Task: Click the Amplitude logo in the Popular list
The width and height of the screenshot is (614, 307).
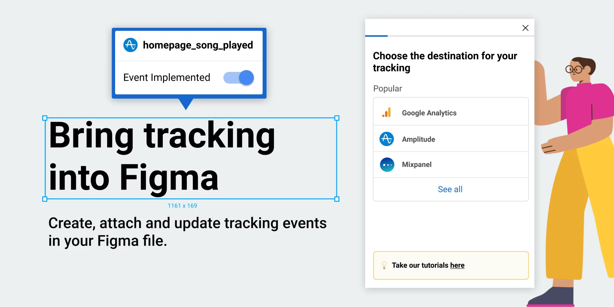Action: (387, 139)
